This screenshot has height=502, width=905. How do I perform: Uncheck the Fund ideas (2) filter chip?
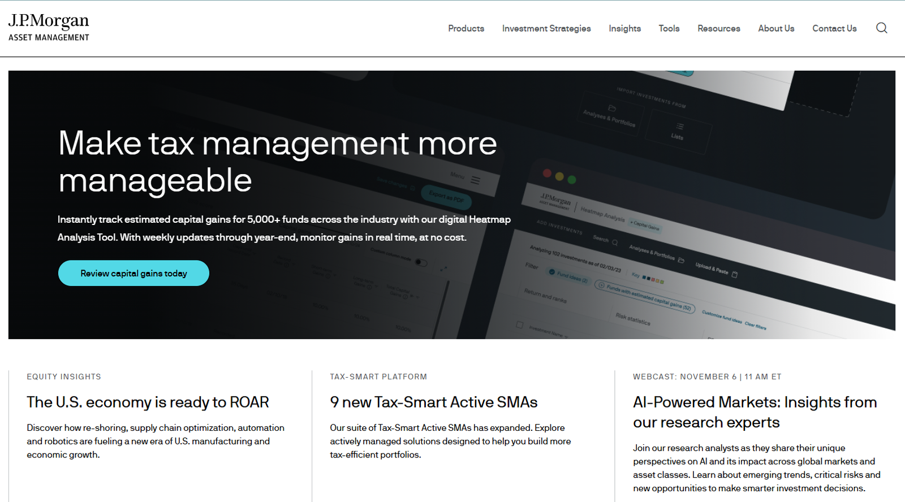(x=552, y=272)
